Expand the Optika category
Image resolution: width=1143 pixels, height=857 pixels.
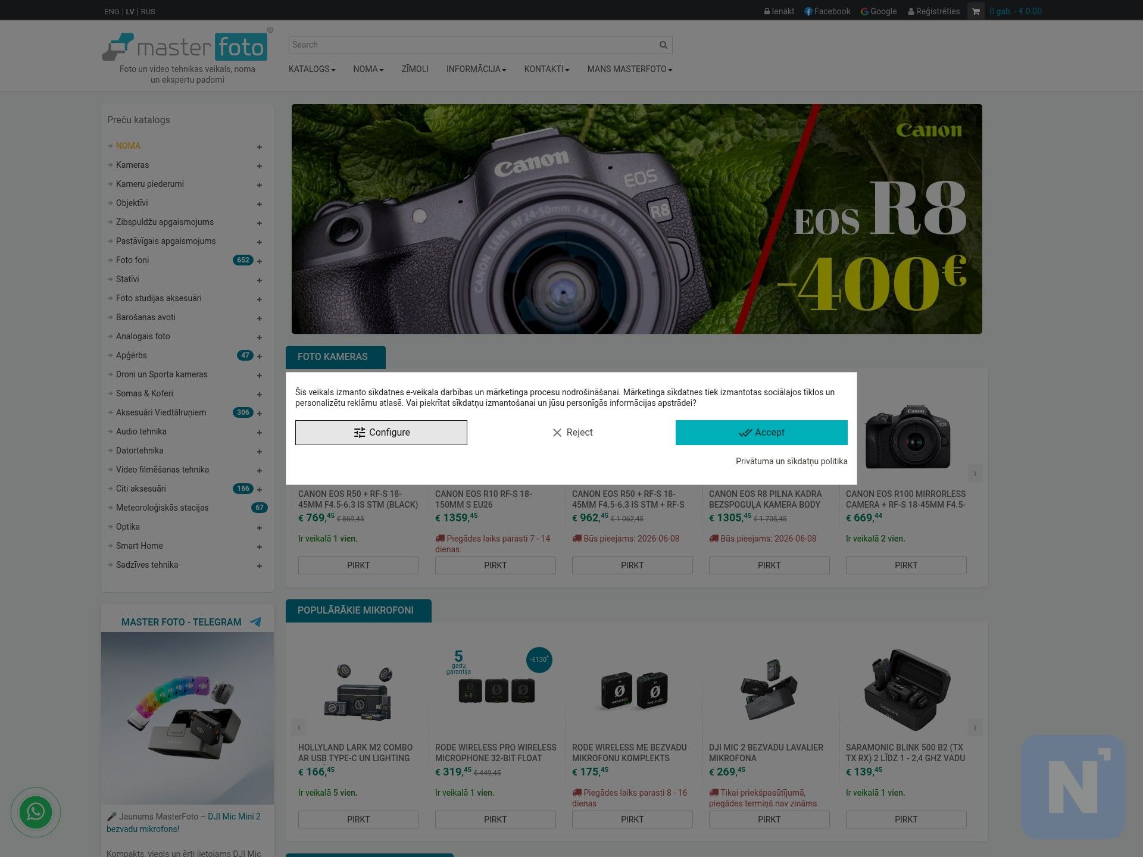coord(260,528)
